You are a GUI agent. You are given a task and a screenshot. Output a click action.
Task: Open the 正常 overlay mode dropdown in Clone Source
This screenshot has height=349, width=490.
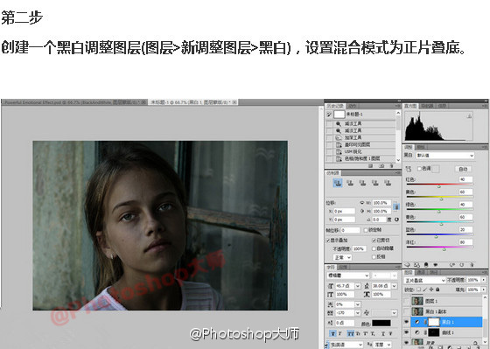pyautogui.click(x=343, y=257)
